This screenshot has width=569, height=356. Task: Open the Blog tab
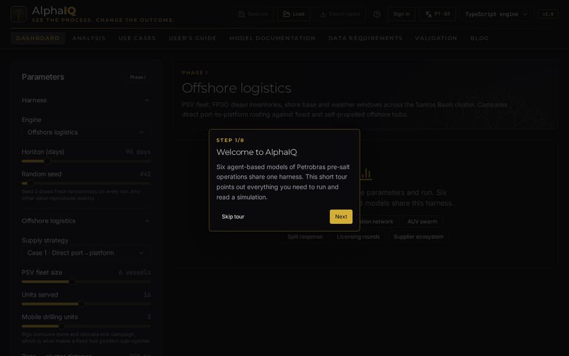click(x=480, y=38)
